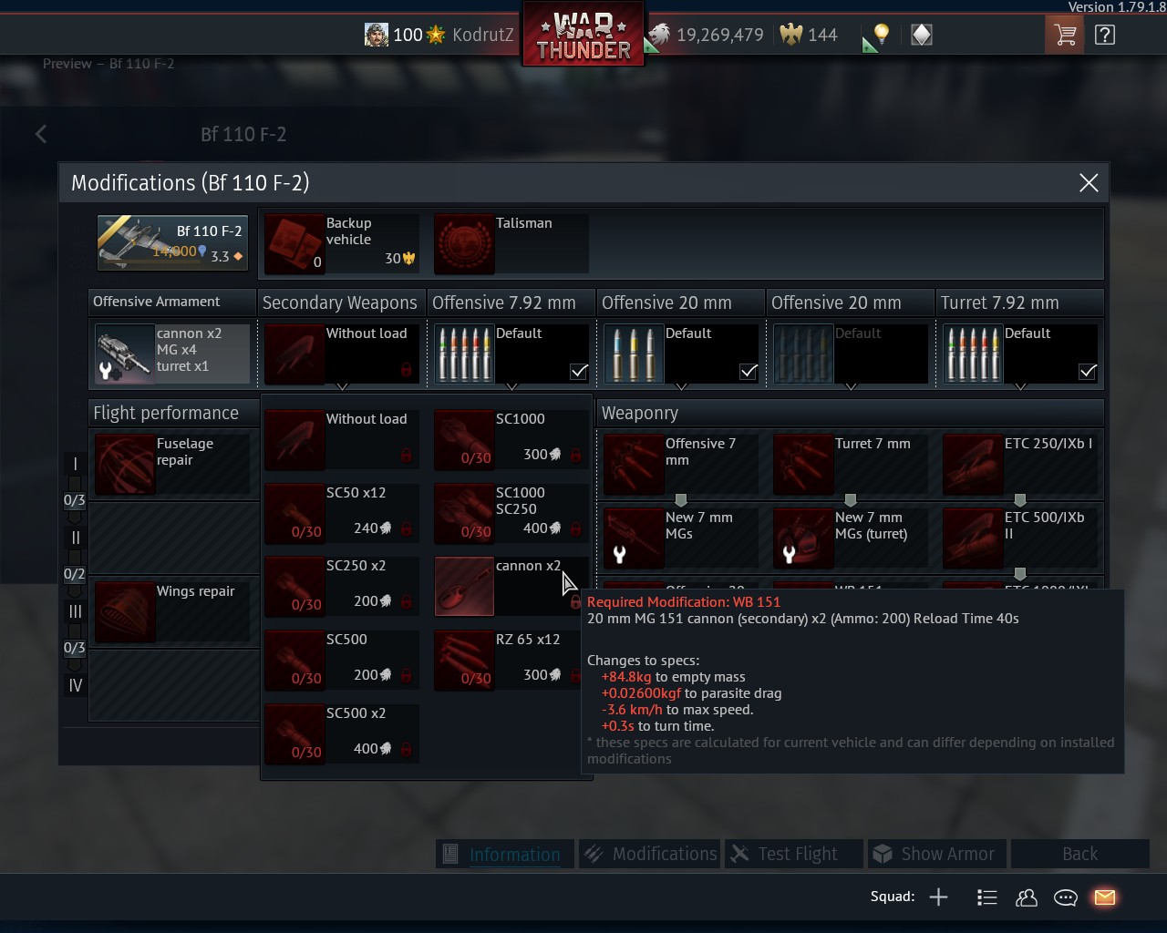Select tier I research rank marker
The width and height of the screenshot is (1167, 933).
coord(76,464)
